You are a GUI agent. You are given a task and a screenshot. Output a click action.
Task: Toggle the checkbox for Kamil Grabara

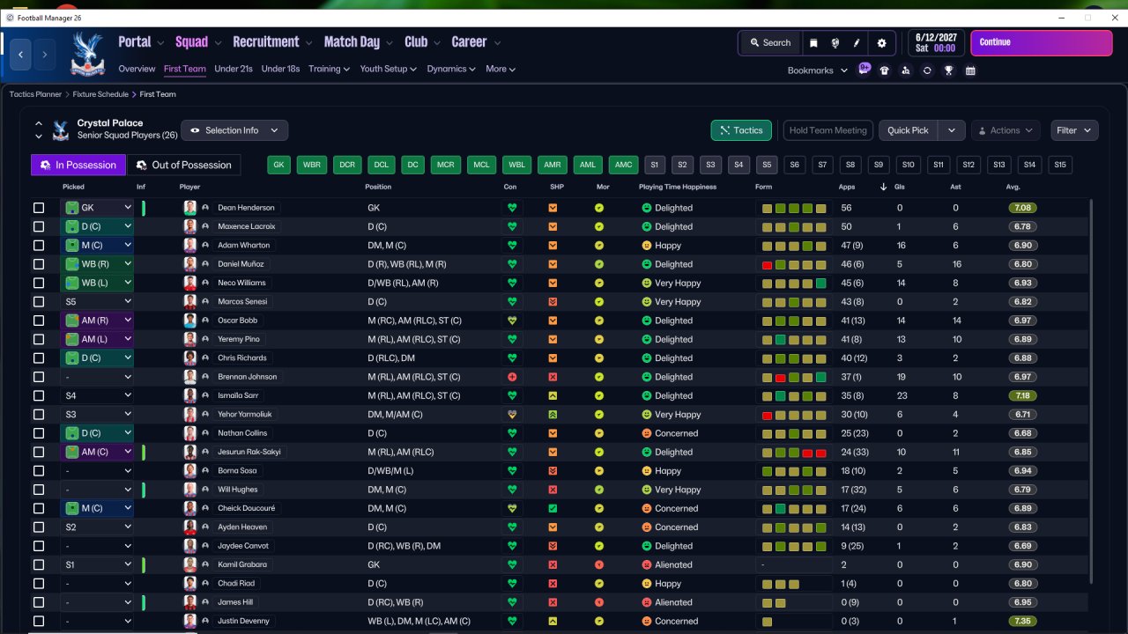pyautogui.click(x=39, y=564)
